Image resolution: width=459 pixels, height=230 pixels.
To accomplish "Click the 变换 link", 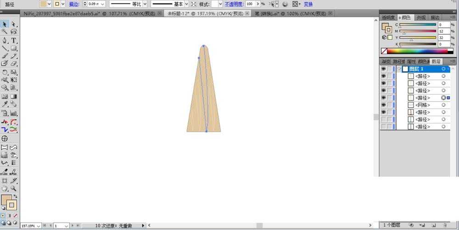I will (308, 4).
